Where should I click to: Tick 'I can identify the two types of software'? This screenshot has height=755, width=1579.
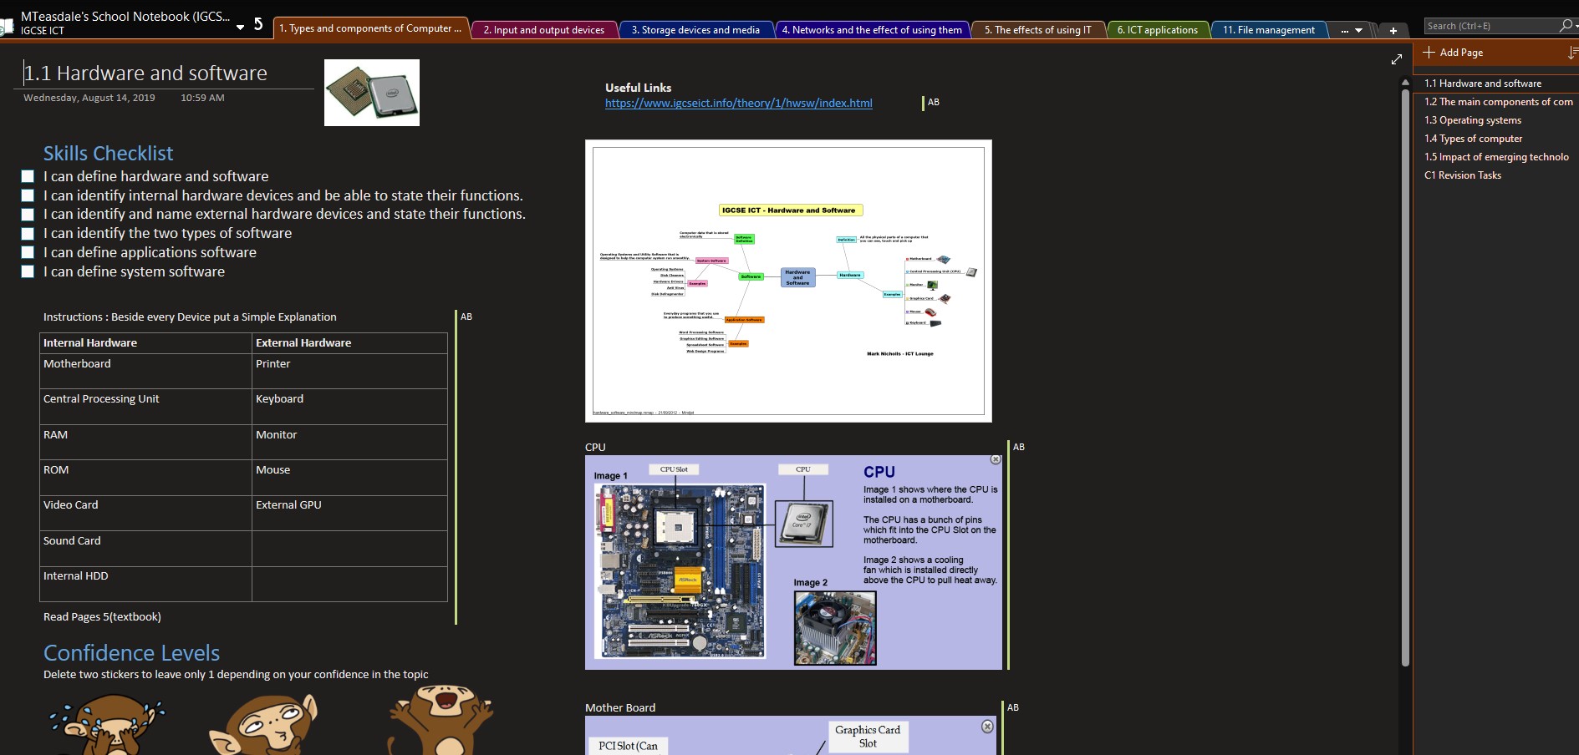[x=28, y=234]
